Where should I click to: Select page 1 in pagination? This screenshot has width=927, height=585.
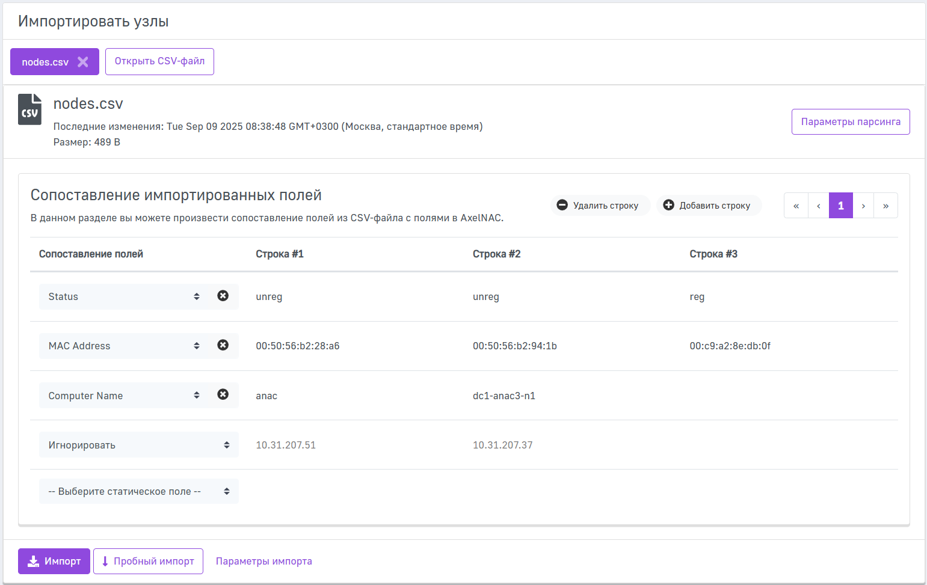click(840, 206)
